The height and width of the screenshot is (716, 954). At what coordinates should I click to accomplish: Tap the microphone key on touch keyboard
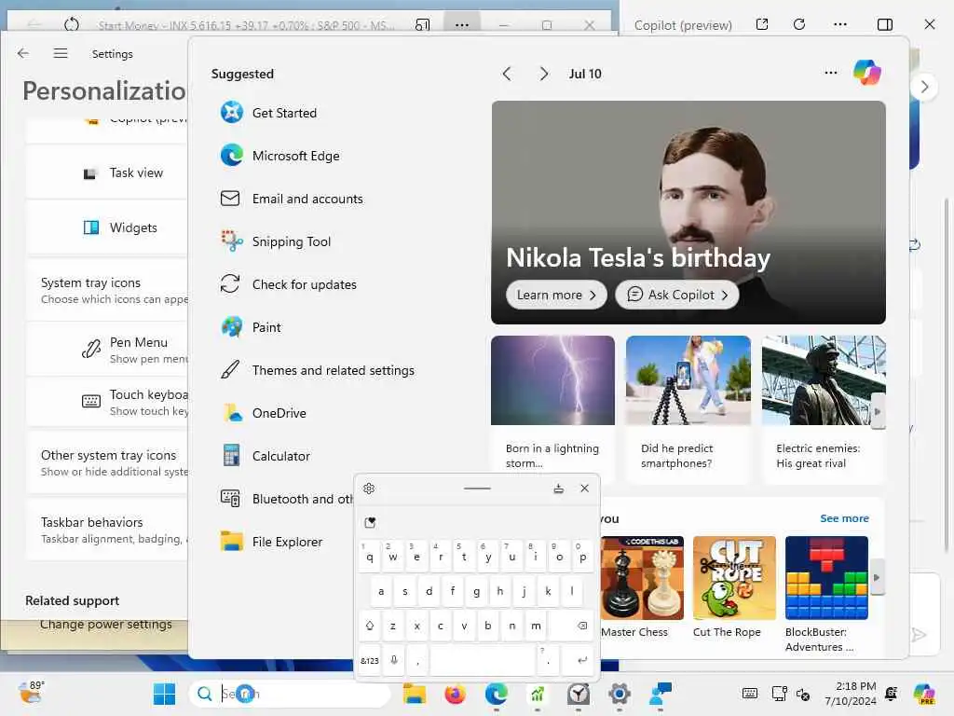394,660
